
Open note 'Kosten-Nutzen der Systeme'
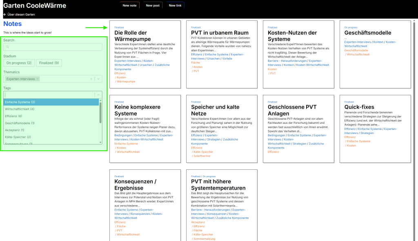(292, 36)
